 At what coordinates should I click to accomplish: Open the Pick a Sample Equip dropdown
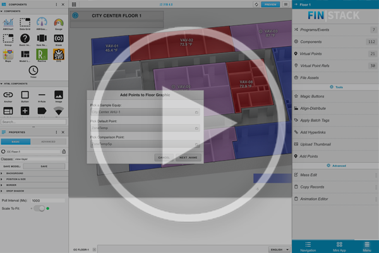point(145,112)
